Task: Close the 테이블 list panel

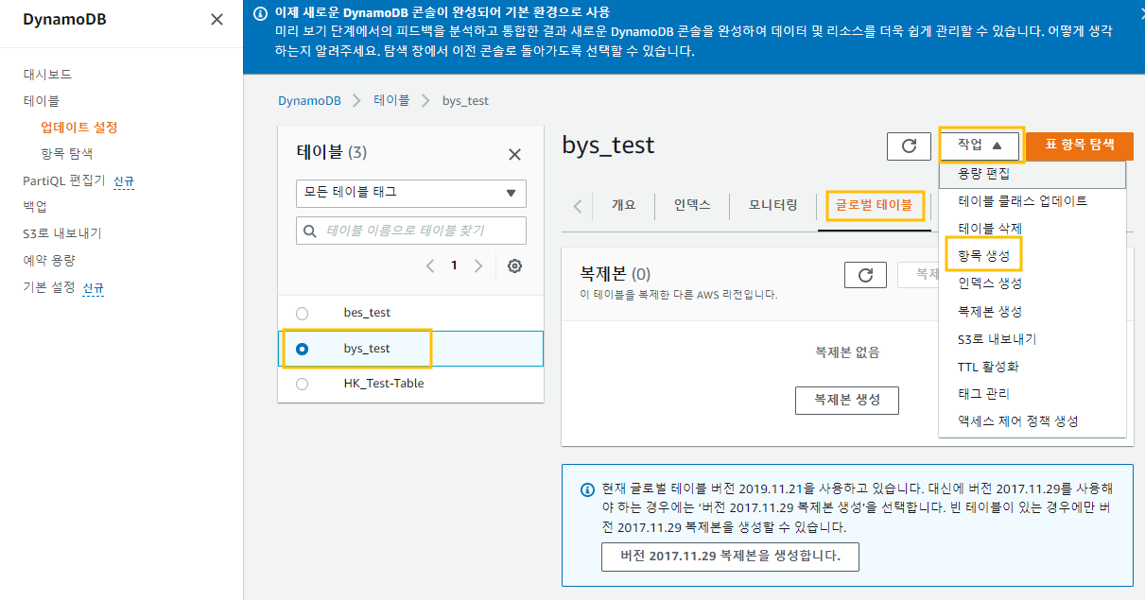Action: tap(514, 154)
